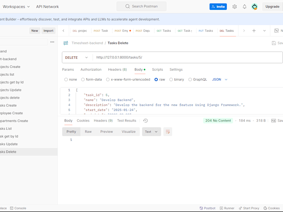Click the blue Invite button

218,7
